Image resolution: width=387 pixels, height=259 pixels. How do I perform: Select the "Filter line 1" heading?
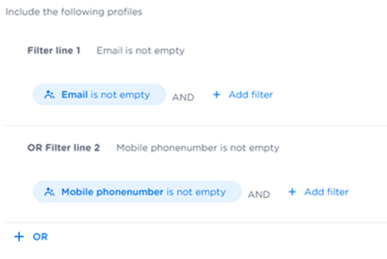pos(53,51)
